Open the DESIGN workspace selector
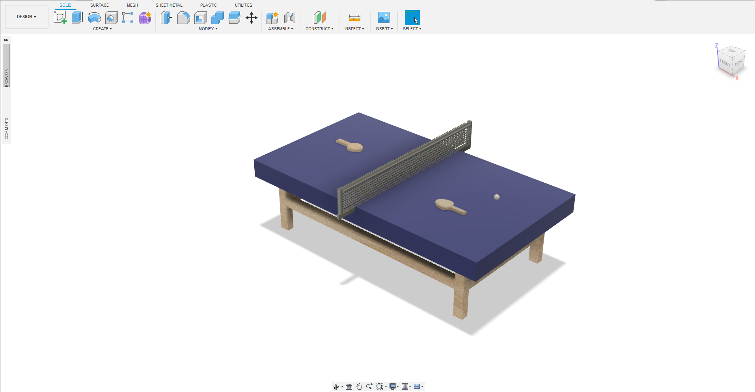755x392 pixels. 26,17
